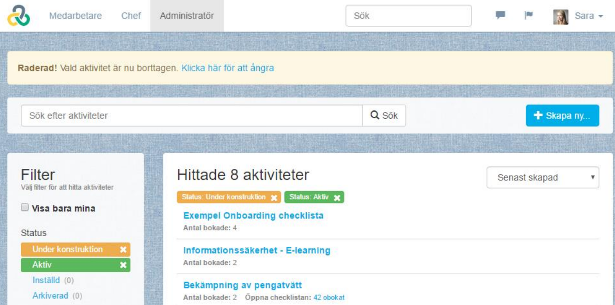
Task: Remove the 'Aktiv' filter in sidebar
Action: [123, 265]
